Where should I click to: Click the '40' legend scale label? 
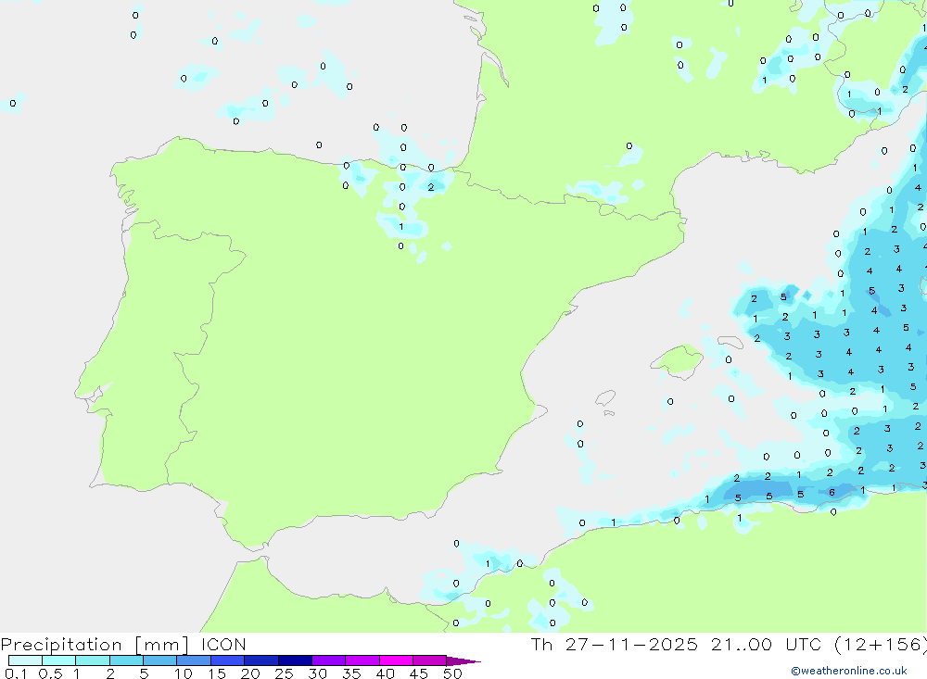(x=386, y=673)
